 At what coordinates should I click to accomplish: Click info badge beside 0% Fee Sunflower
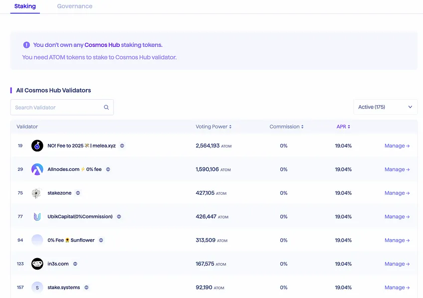[101, 240]
